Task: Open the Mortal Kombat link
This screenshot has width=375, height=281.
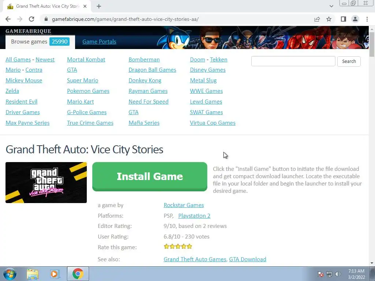Action: tap(86, 60)
